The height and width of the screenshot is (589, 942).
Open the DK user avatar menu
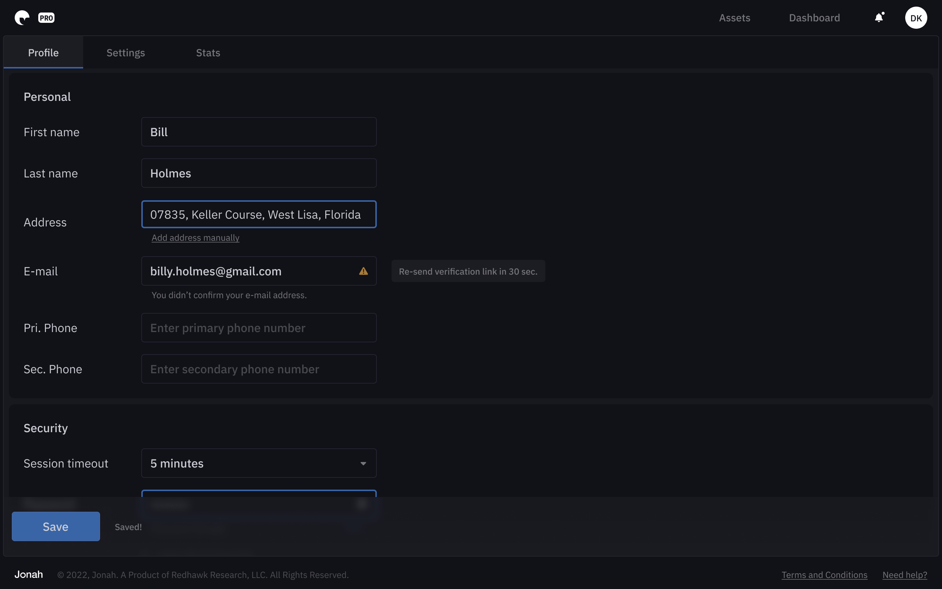coord(916,18)
